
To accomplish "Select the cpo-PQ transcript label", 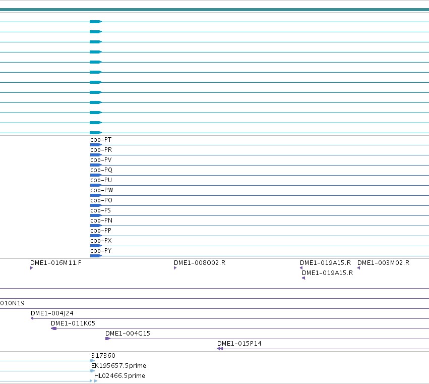I will [x=101, y=170].
